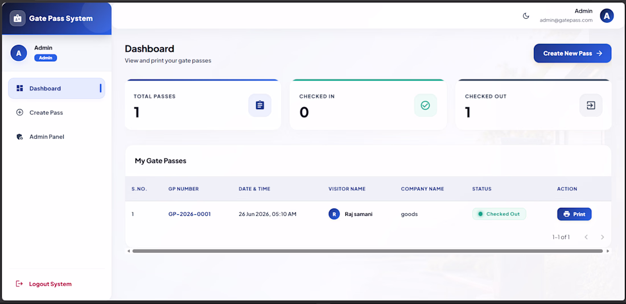Image resolution: width=626 pixels, height=304 pixels.
Task: Click the '1–1 of 1' pagination text
Action: click(x=561, y=237)
